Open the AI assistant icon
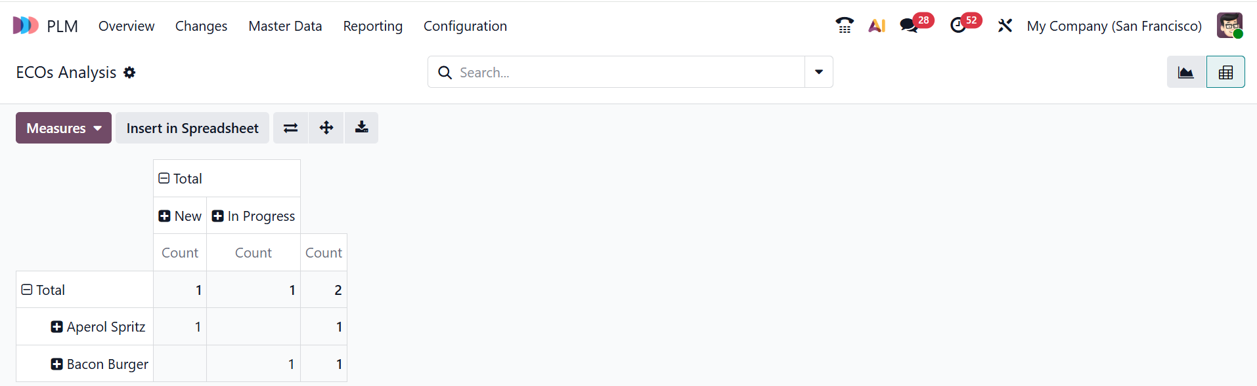Viewport: 1257px width, 386px height. [877, 26]
